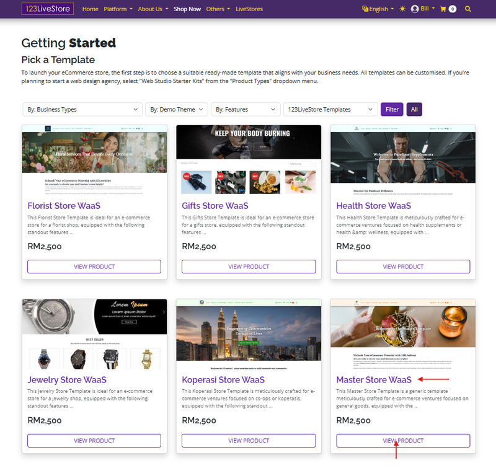Go to Shop Now page

tap(187, 9)
